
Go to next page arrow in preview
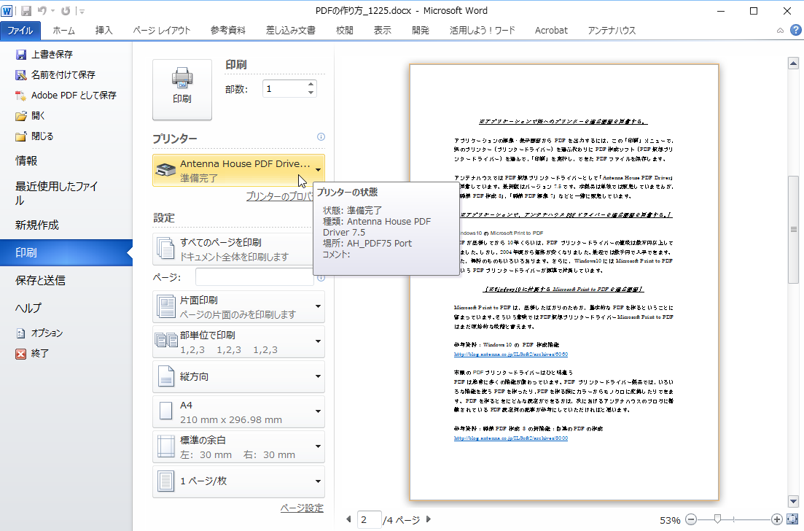pyautogui.click(x=429, y=520)
